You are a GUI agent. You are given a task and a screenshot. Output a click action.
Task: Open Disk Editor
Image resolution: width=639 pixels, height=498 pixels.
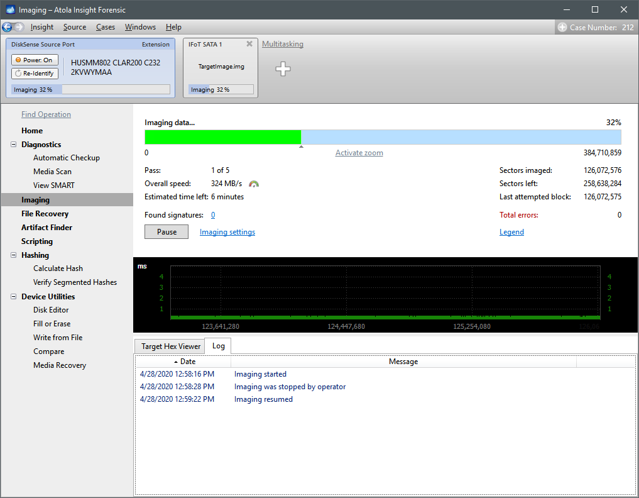tap(51, 310)
